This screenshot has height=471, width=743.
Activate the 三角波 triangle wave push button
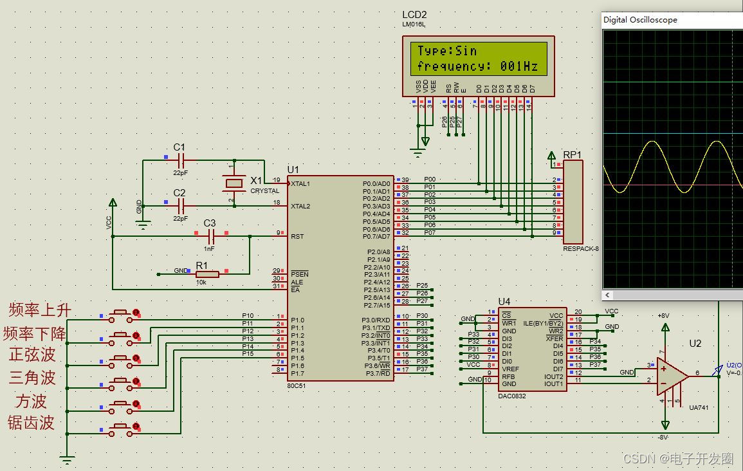click(121, 384)
